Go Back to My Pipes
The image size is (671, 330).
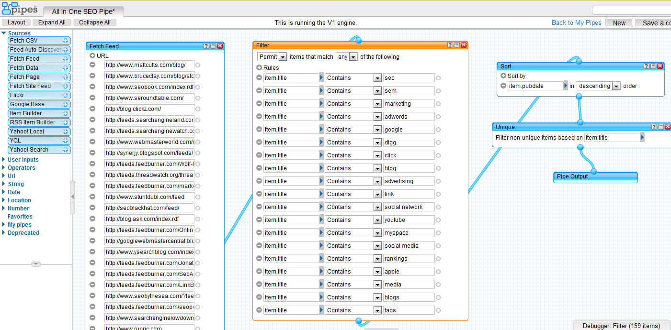tap(577, 22)
